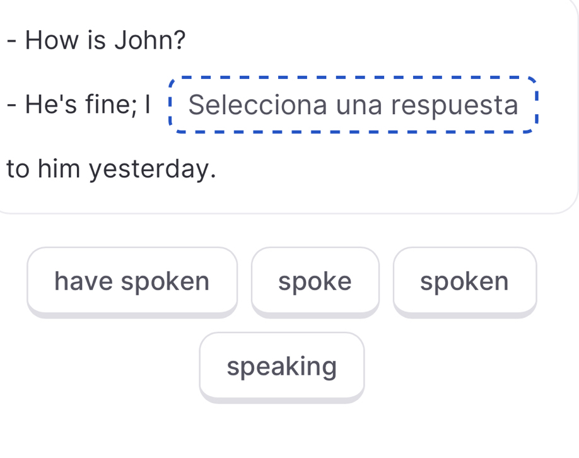This screenshot has width=579, height=458.
Task: Select the gerund option 'speaking'
Action: point(281,366)
